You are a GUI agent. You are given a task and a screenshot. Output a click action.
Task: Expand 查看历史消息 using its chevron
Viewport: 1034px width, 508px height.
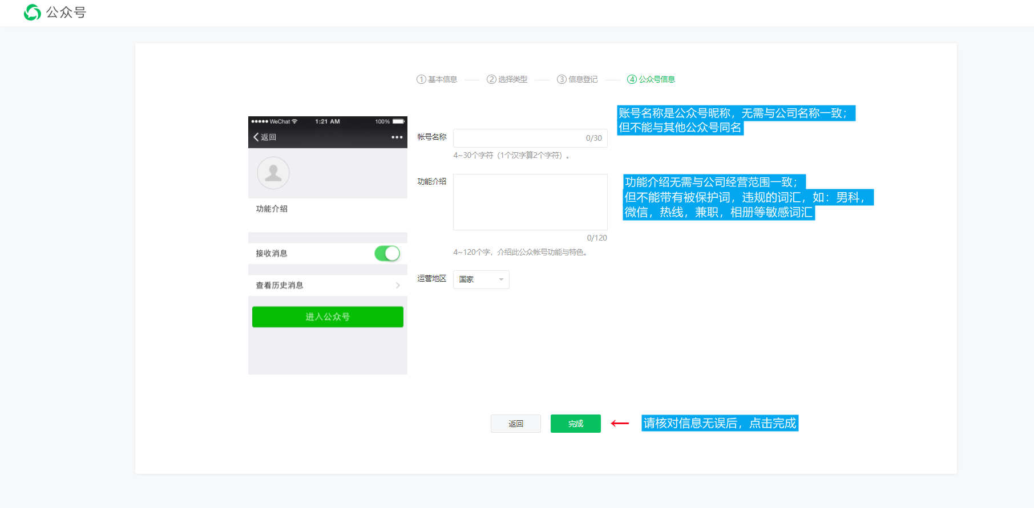click(398, 285)
